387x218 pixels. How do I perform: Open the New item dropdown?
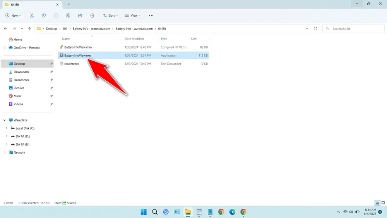pos(13,16)
